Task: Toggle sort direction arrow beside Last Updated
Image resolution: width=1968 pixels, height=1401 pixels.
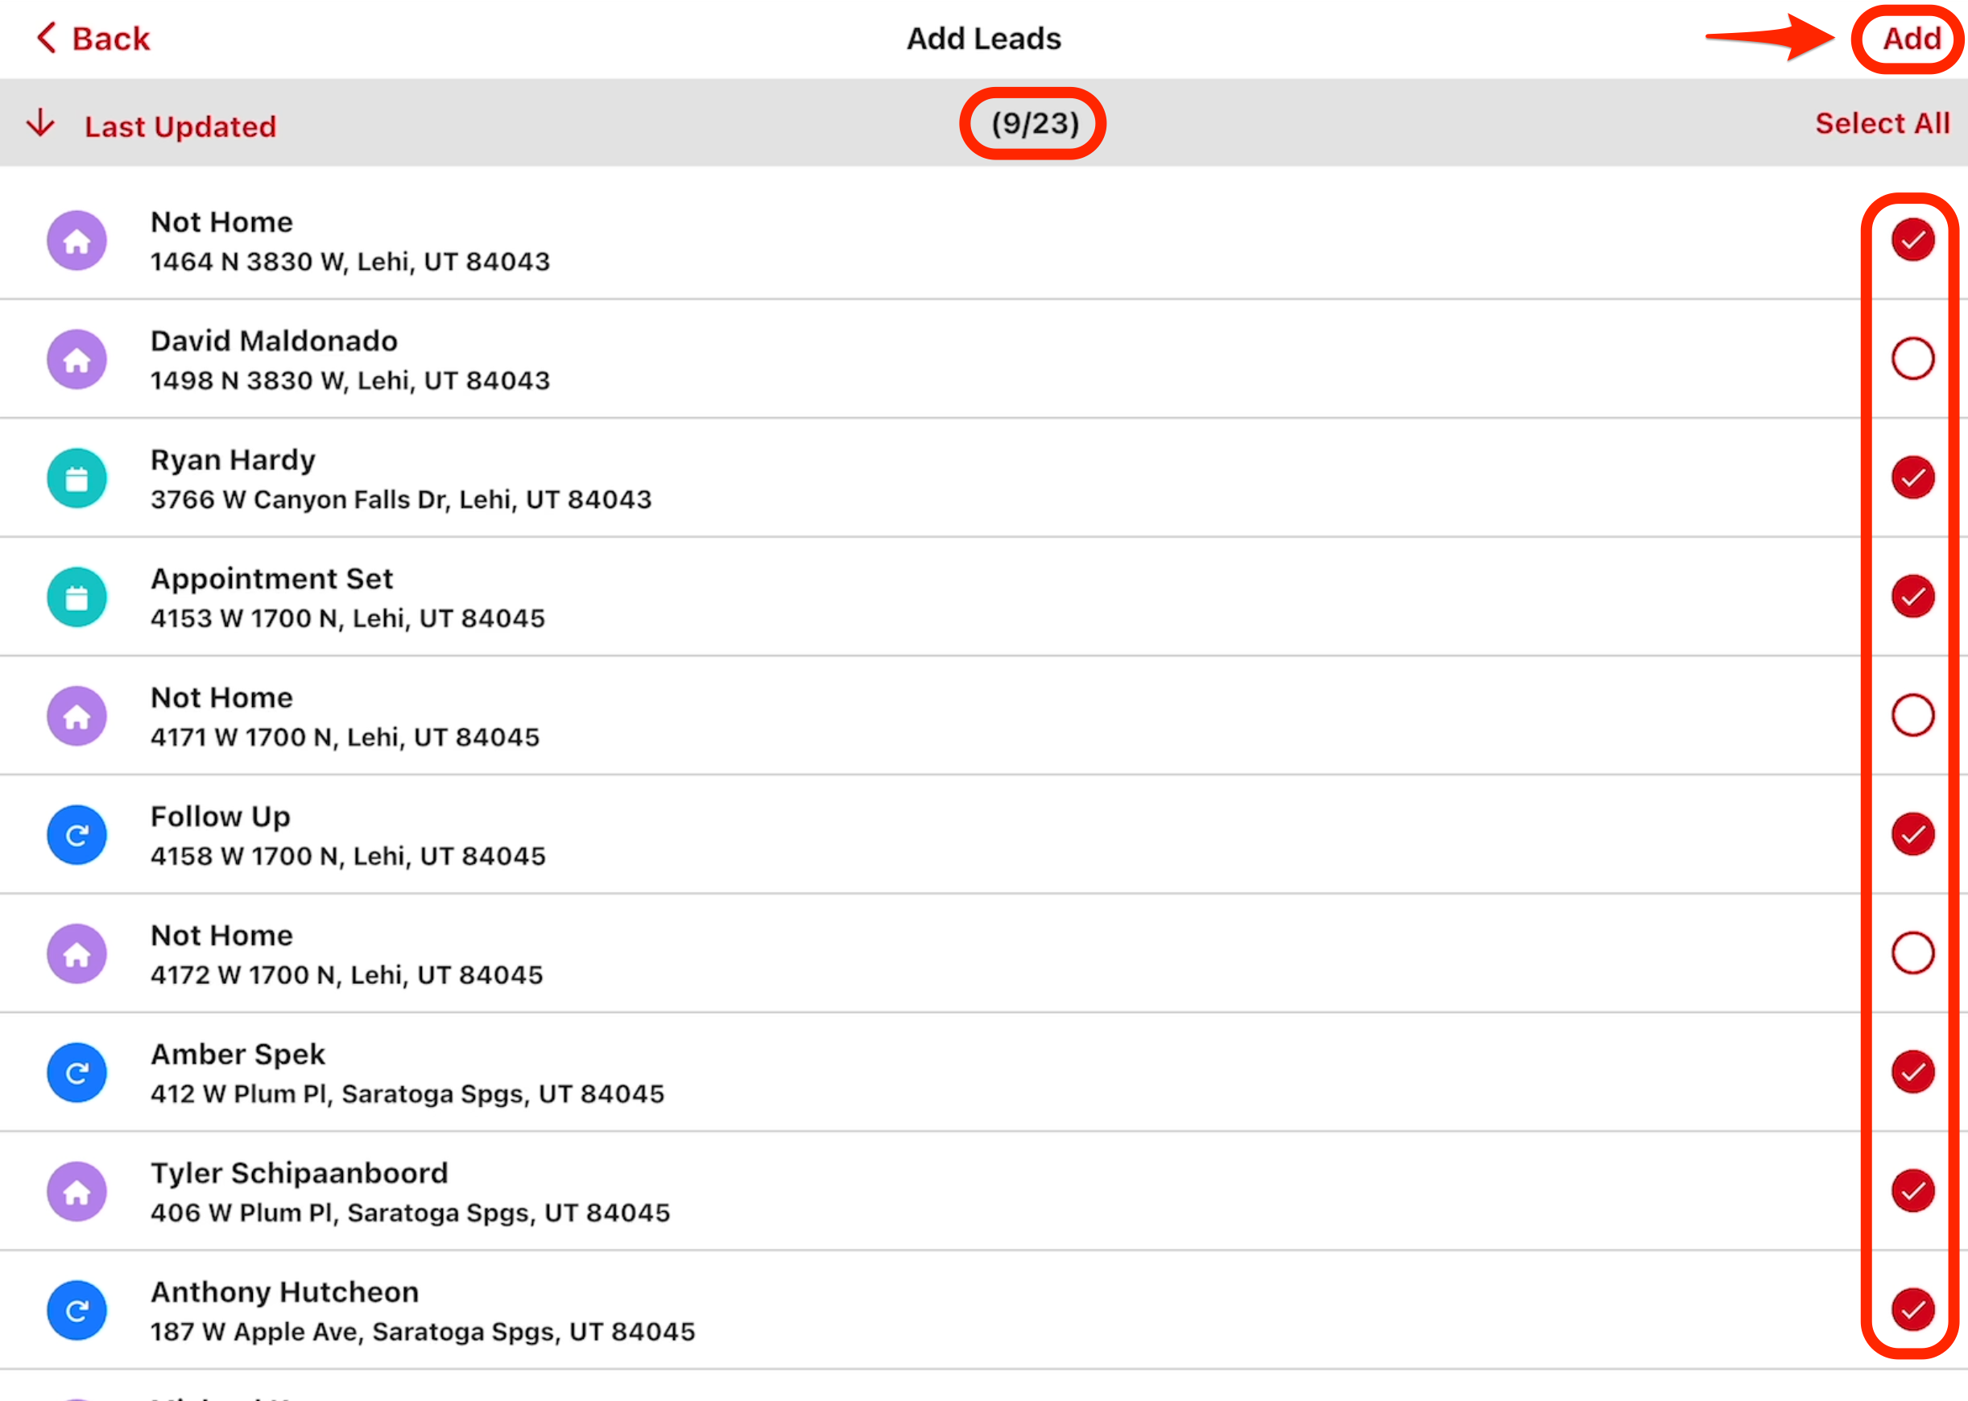Action: [x=40, y=124]
